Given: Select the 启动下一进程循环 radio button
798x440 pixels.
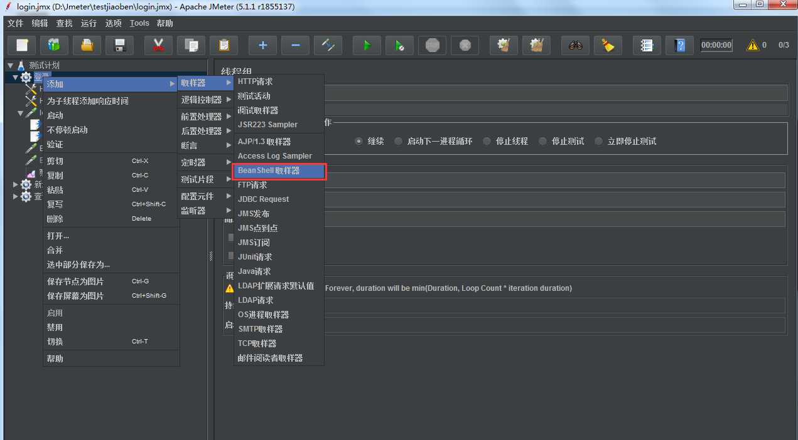Looking at the screenshot, I should tap(398, 141).
